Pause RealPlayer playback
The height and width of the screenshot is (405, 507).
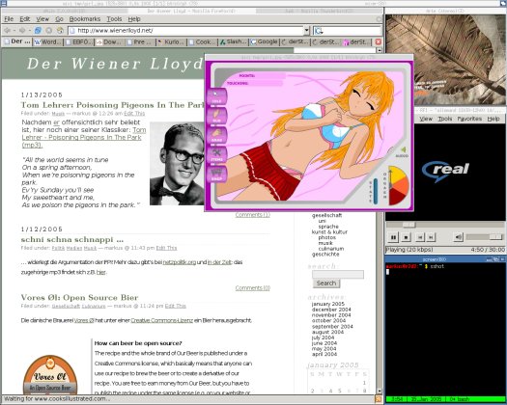[393, 237]
